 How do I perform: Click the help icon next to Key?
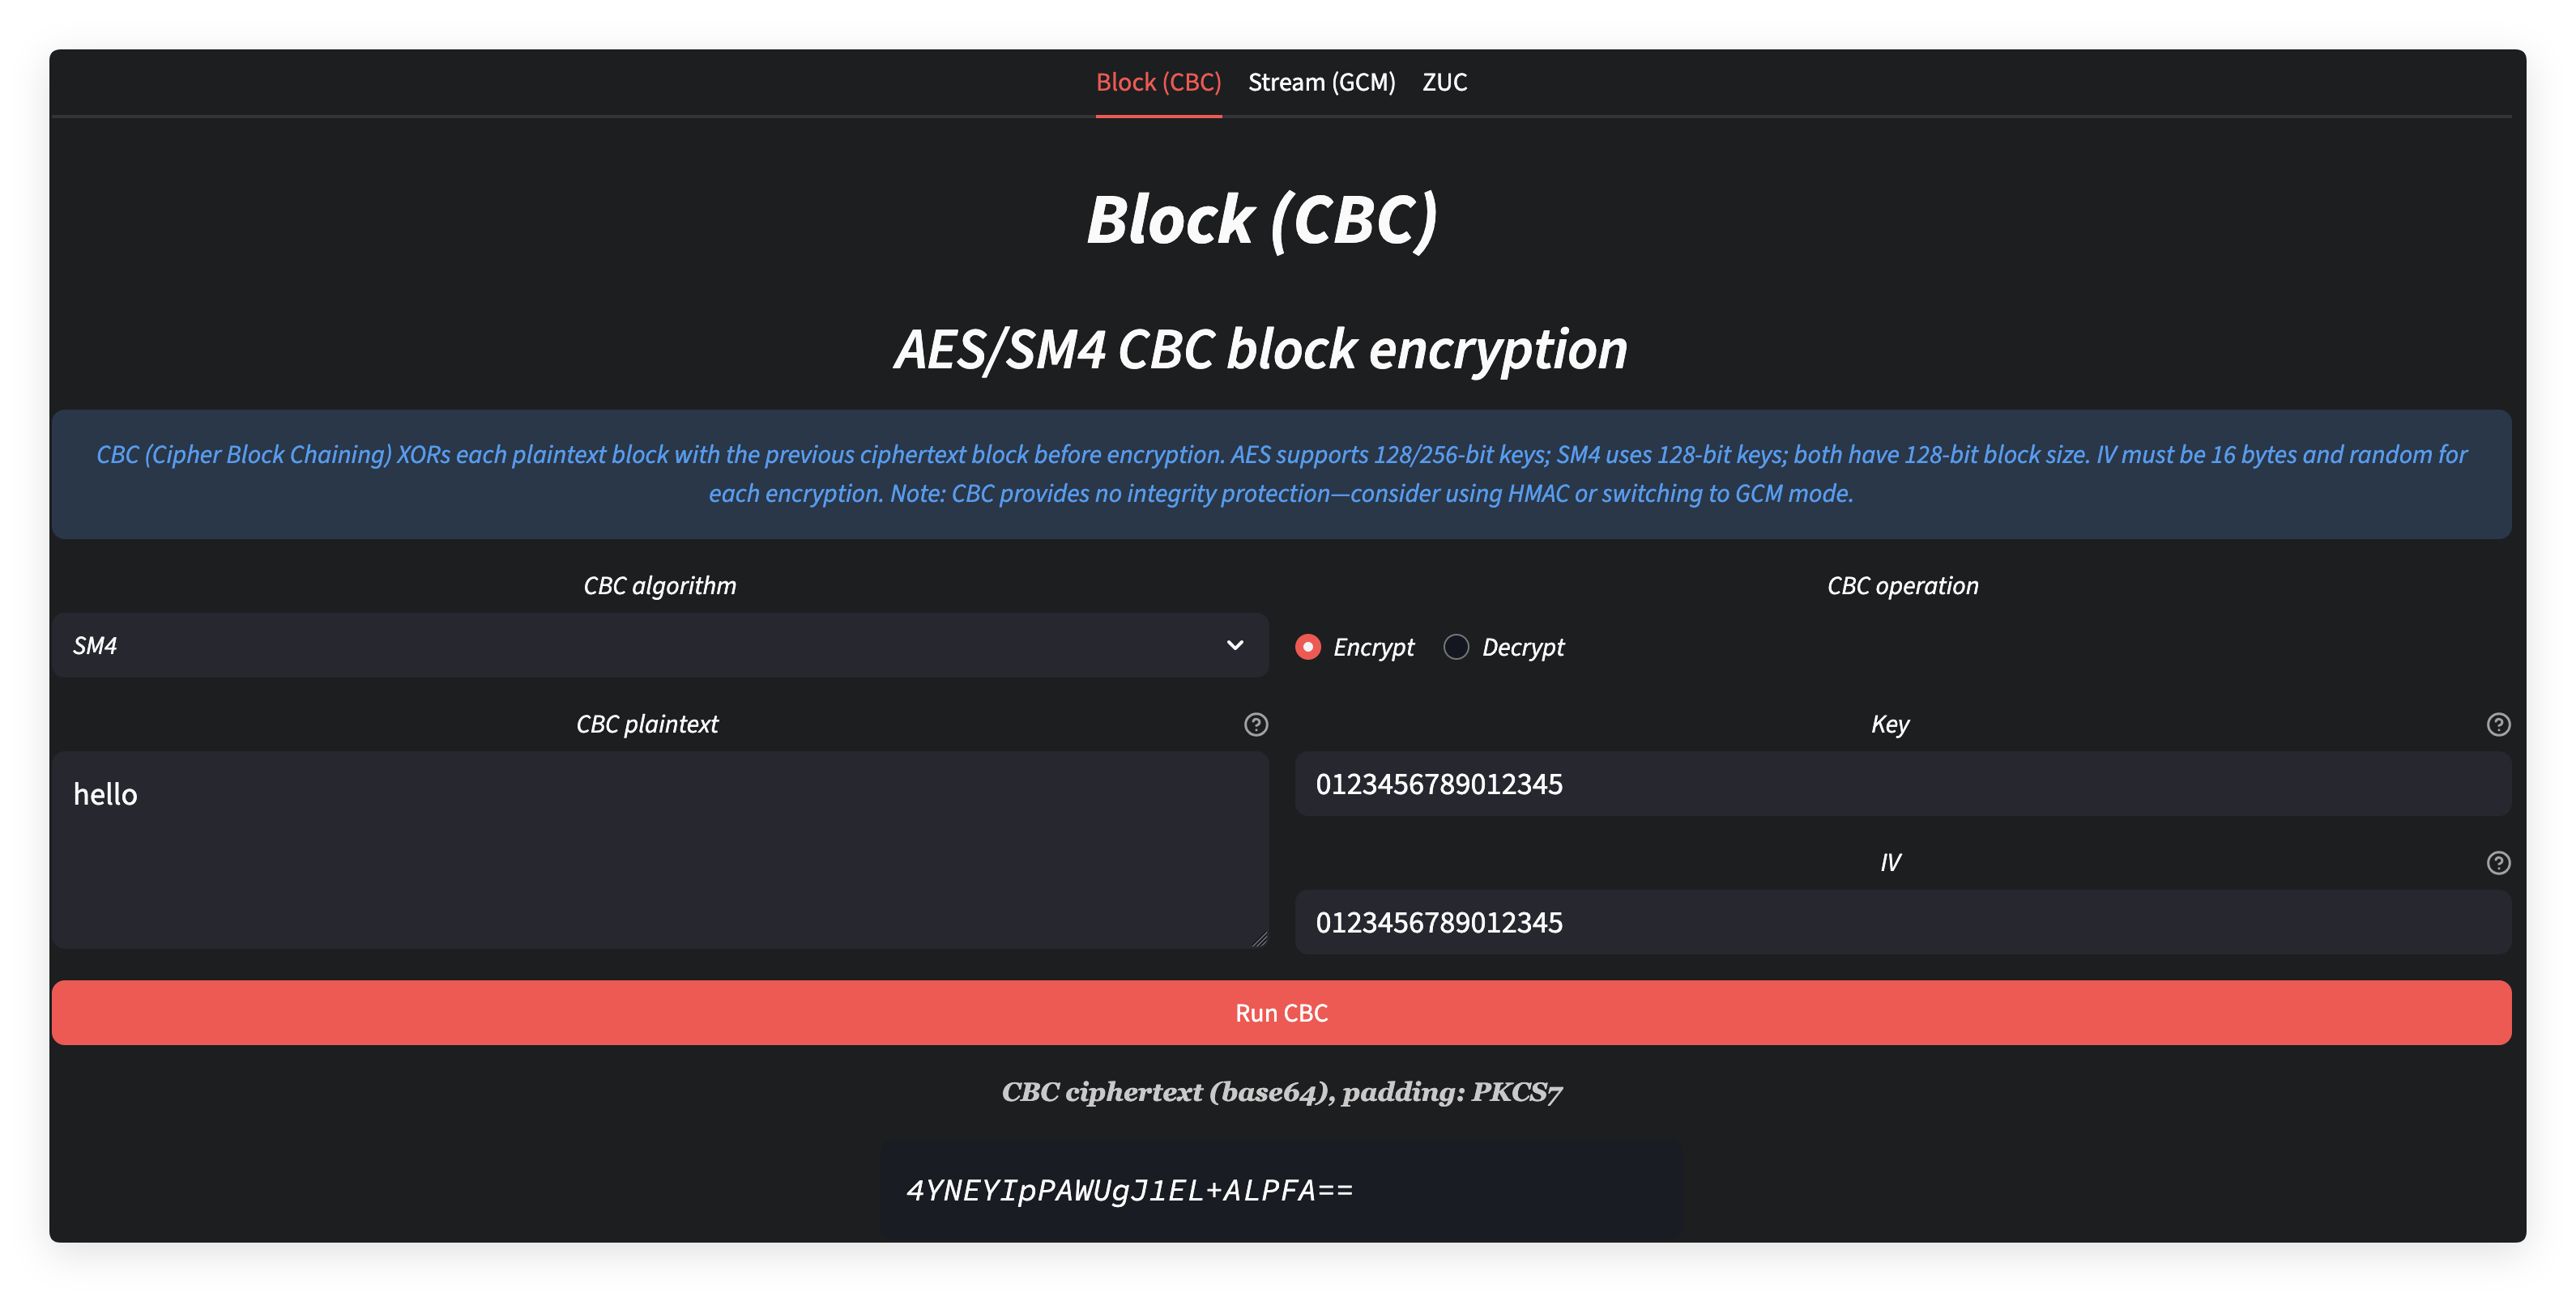click(x=2498, y=725)
